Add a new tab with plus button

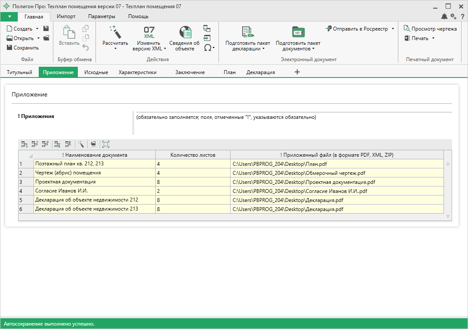pos(297,72)
